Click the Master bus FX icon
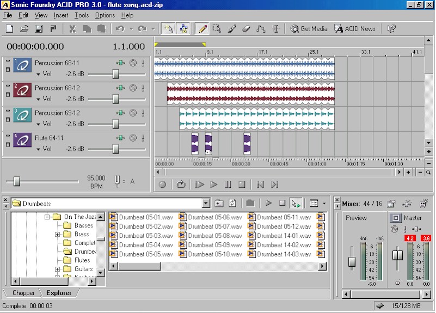This screenshot has height=313, width=436. coord(416,229)
